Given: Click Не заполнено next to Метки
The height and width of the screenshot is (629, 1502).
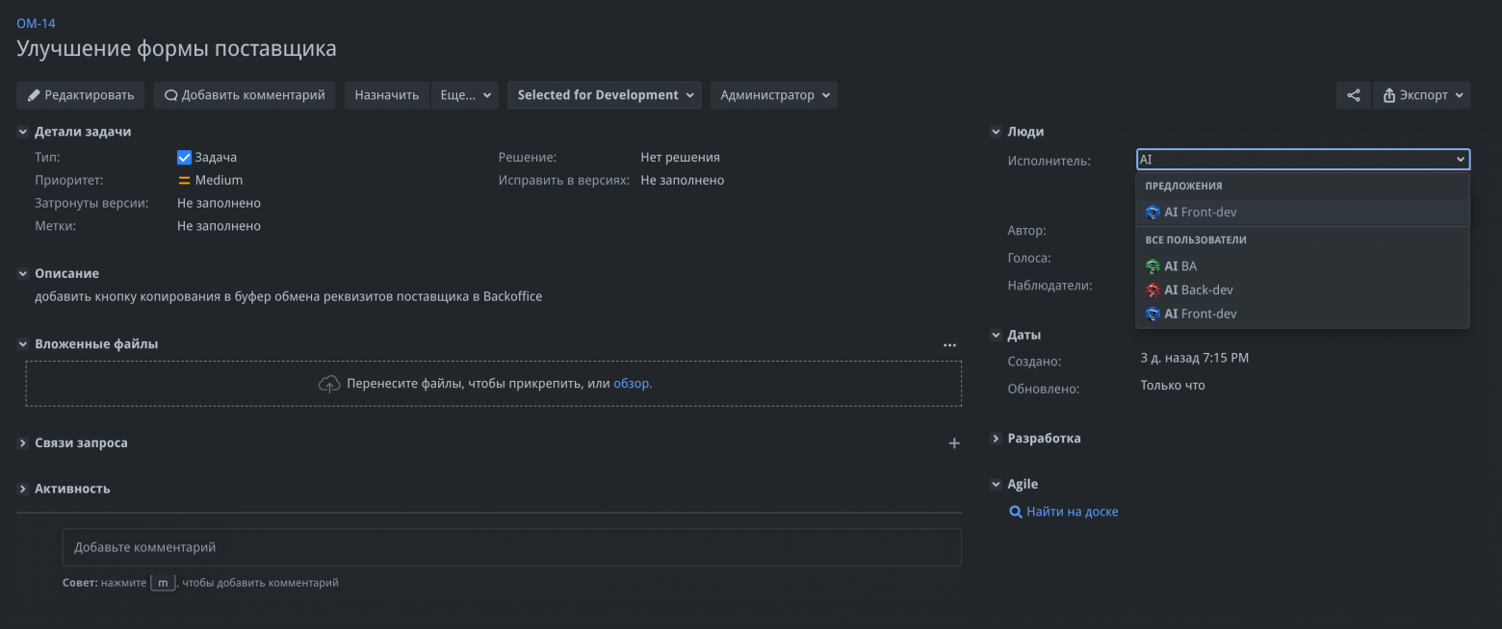Looking at the screenshot, I should (219, 226).
